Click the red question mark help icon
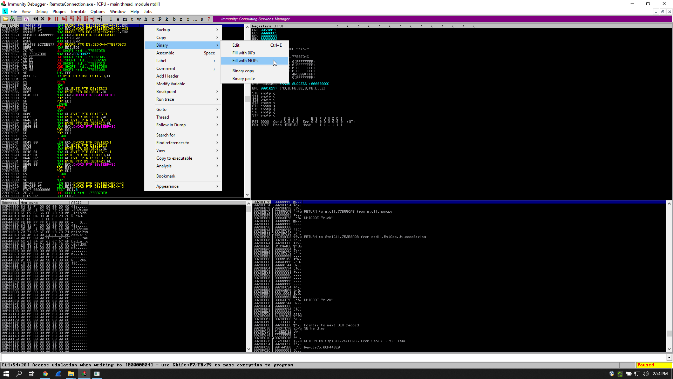Image resolution: width=673 pixels, height=379 pixels. coord(209,19)
